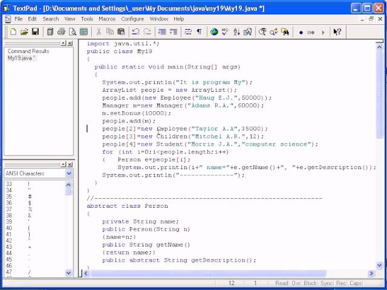Open Print Preview toolbar icon

pos(73,32)
